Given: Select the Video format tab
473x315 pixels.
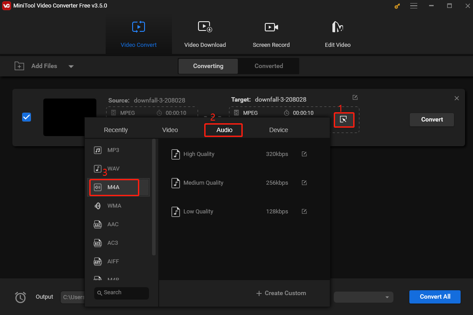Looking at the screenshot, I should 170,130.
